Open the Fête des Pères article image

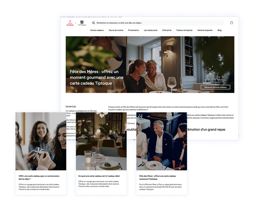click(162, 142)
